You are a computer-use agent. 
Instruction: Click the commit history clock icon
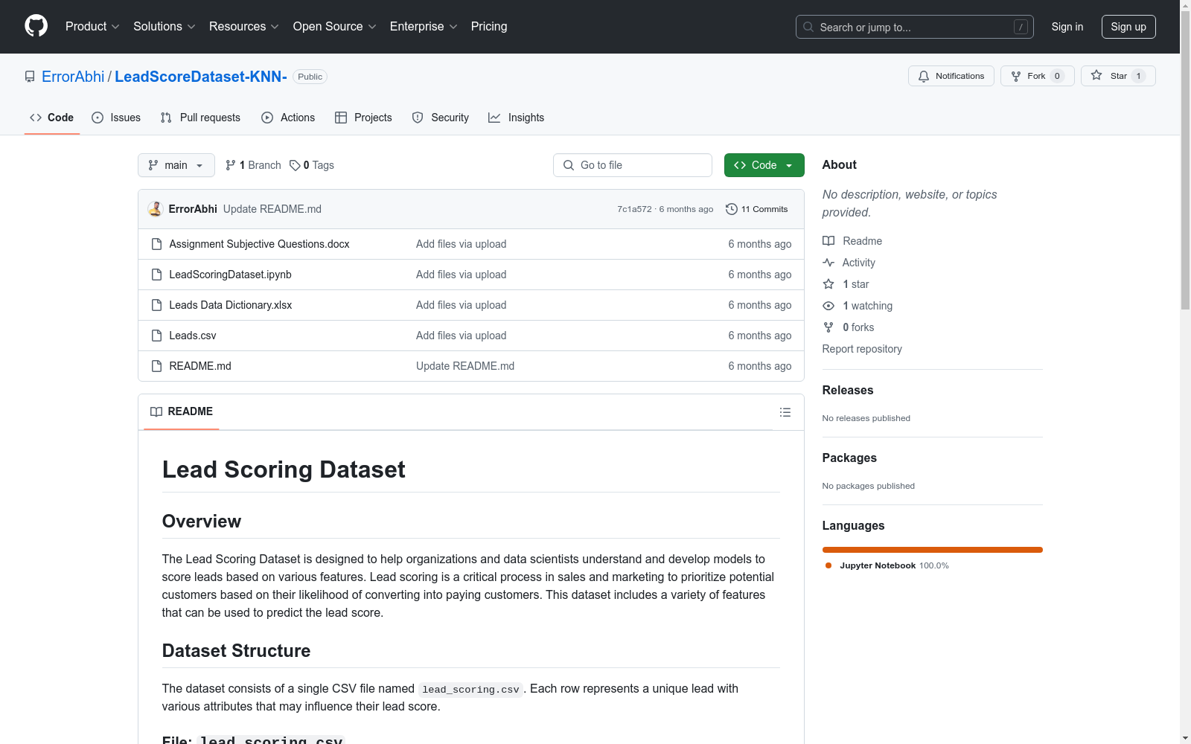click(x=731, y=209)
